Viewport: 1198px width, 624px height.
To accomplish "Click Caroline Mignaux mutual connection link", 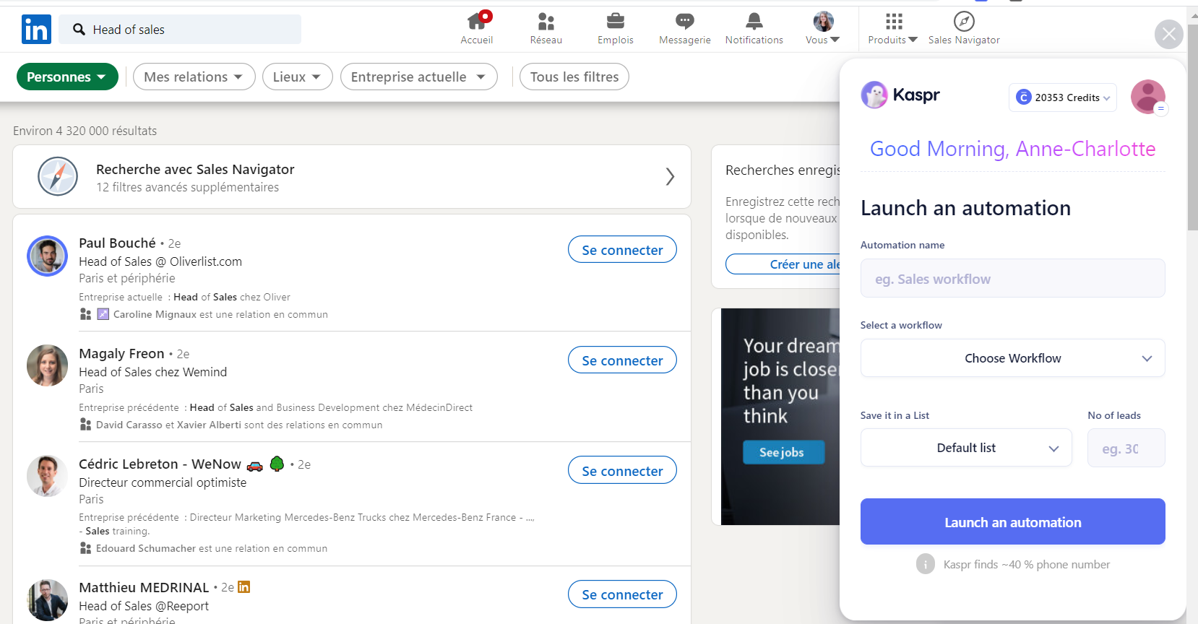I will click(x=155, y=314).
